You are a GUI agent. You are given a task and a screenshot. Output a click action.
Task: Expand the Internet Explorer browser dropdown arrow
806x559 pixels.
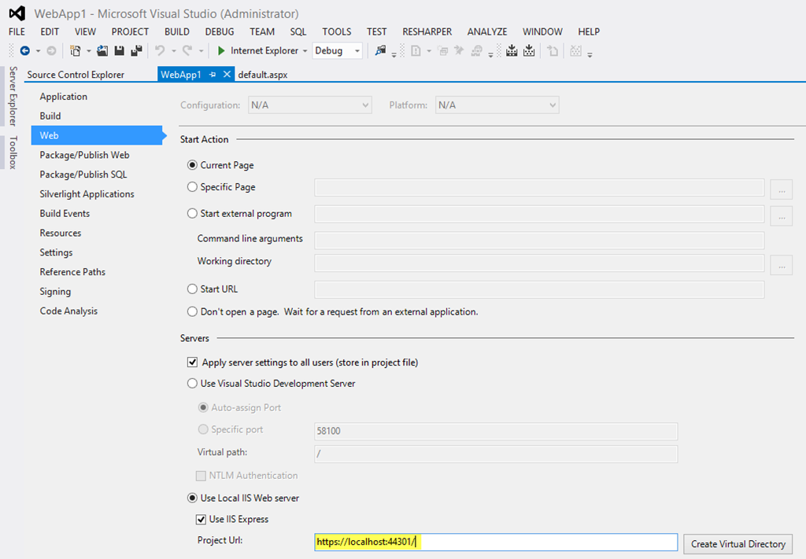[x=305, y=51]
